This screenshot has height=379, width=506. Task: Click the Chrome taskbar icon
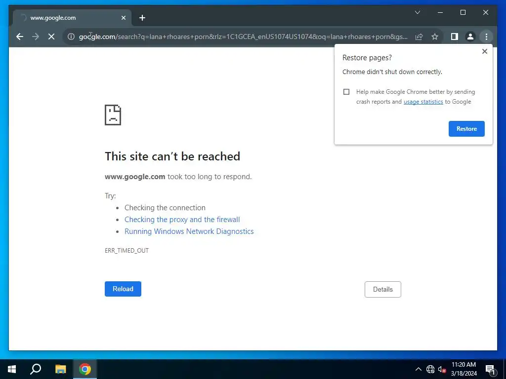click(85, 369)
